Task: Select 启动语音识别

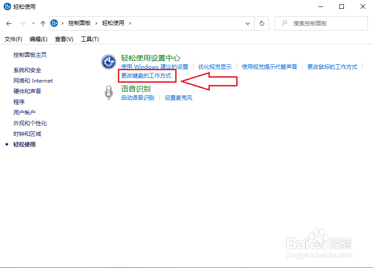Action: pos(137,97)
